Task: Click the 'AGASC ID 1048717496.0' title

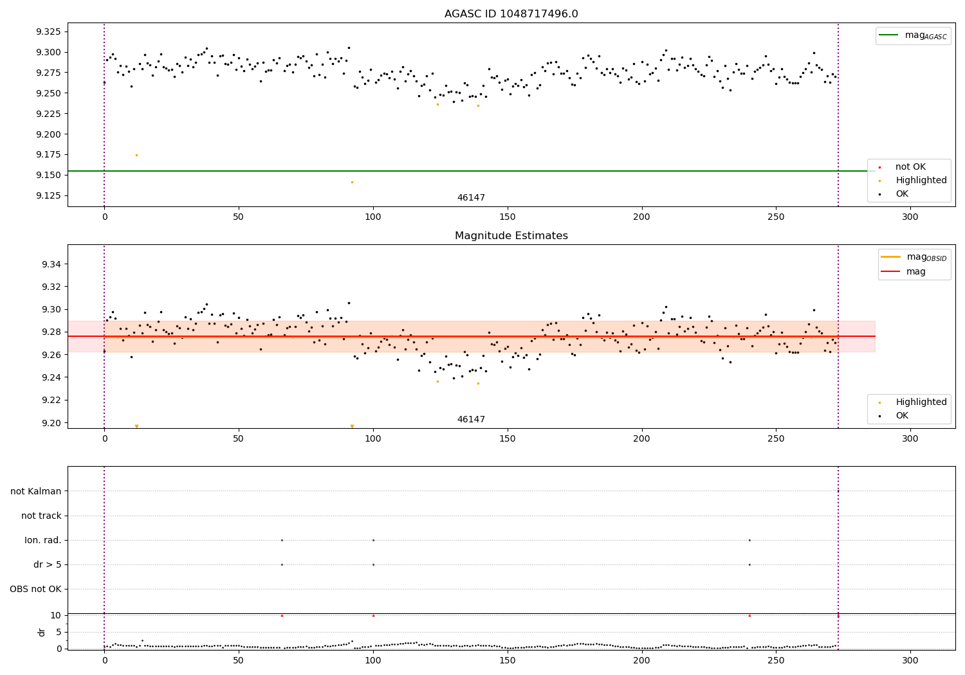Action: tap(511, 14)
